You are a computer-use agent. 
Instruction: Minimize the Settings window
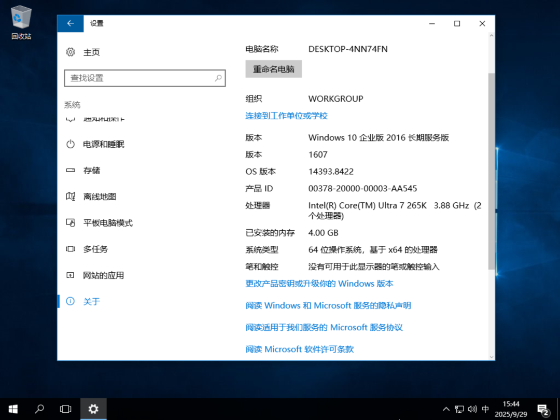[x=432, y=23]
